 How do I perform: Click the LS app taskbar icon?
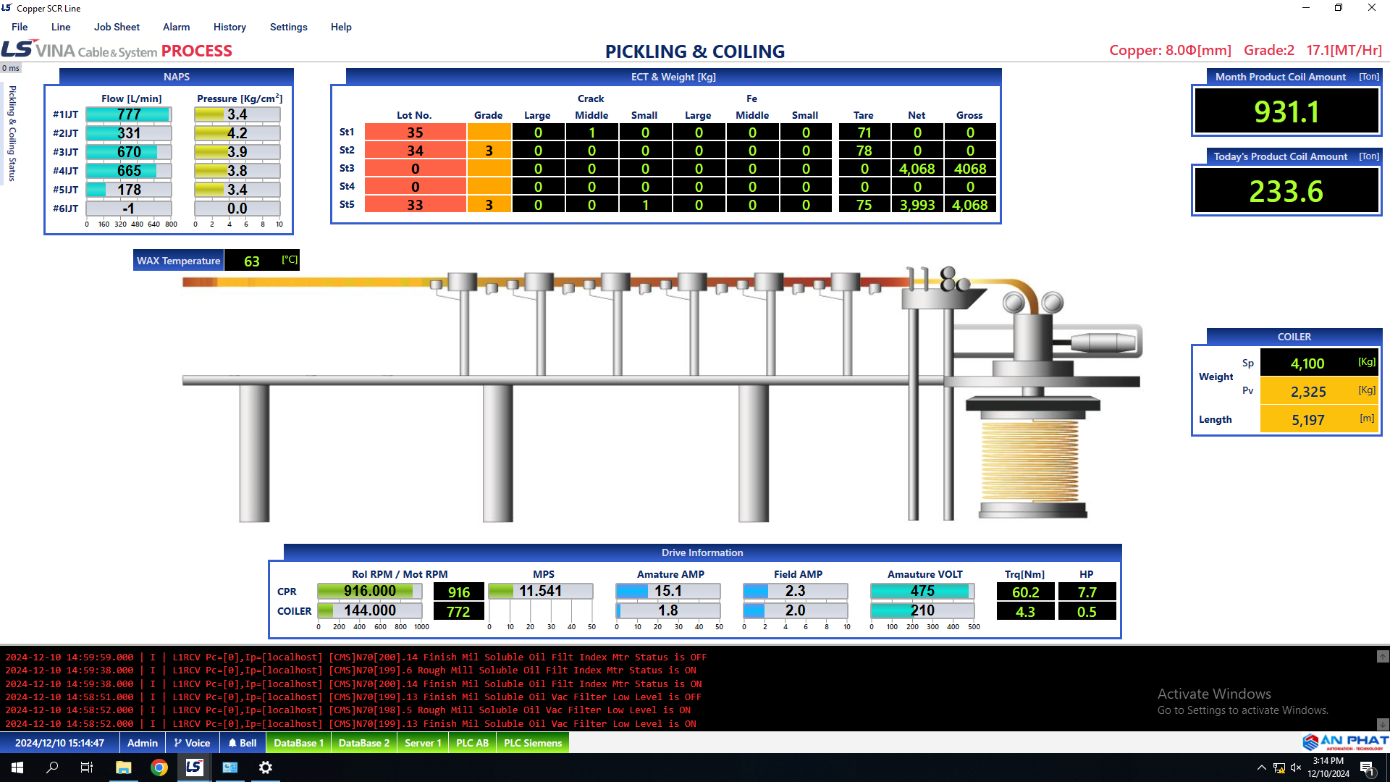point(194,768)
